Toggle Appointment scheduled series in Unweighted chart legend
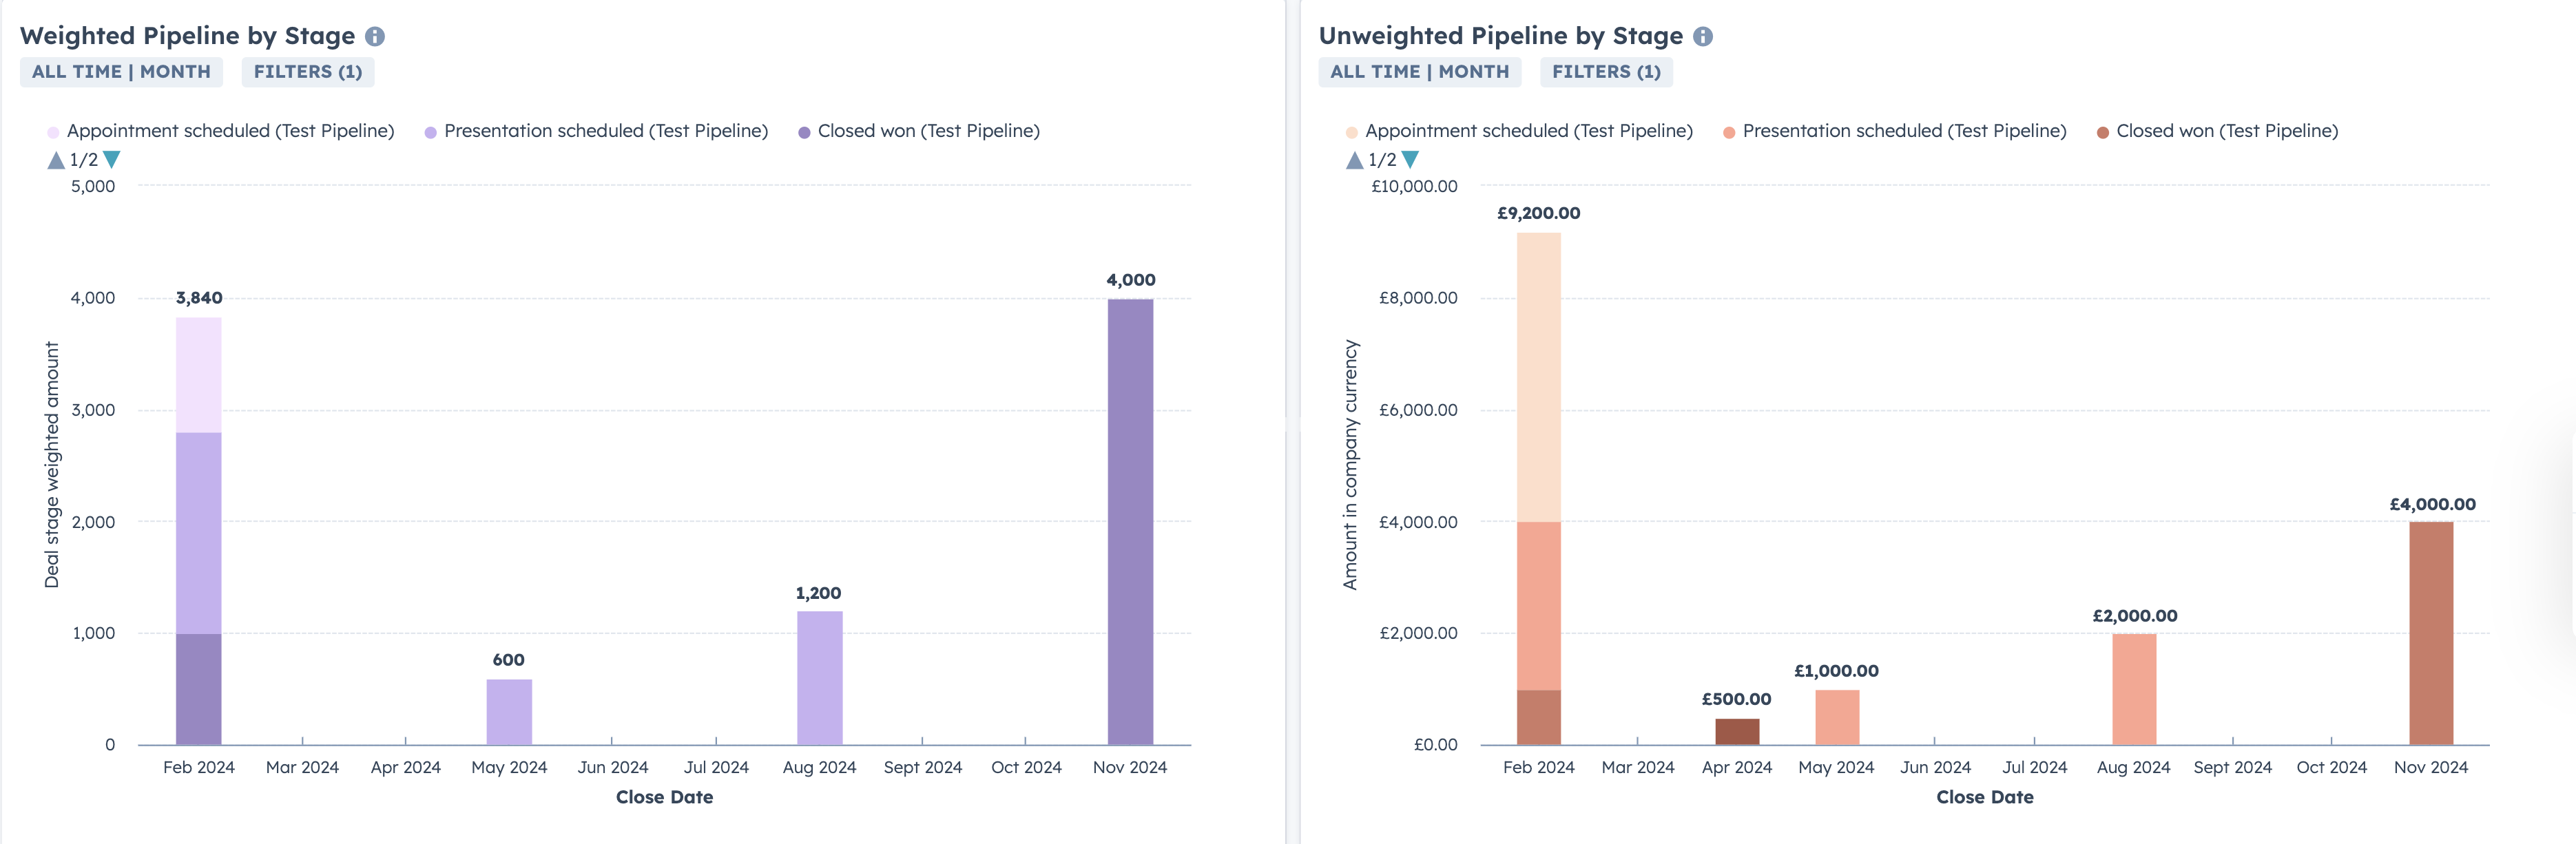Viewport: 2576px width, 844px height. click(1528, 131)
